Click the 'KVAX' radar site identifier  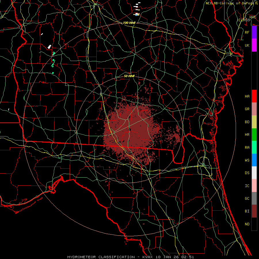coord(148,257)
